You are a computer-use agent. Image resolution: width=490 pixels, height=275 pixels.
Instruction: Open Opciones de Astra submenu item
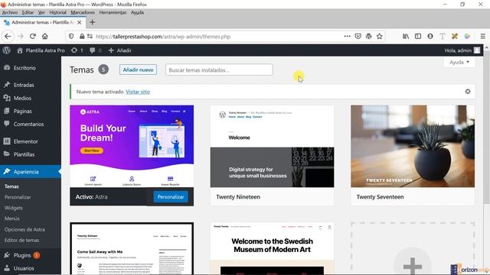click(24, 229)
